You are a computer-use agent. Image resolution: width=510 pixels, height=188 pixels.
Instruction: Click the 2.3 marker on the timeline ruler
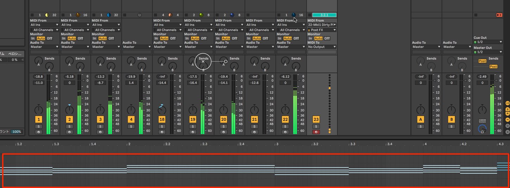point(205,144)
